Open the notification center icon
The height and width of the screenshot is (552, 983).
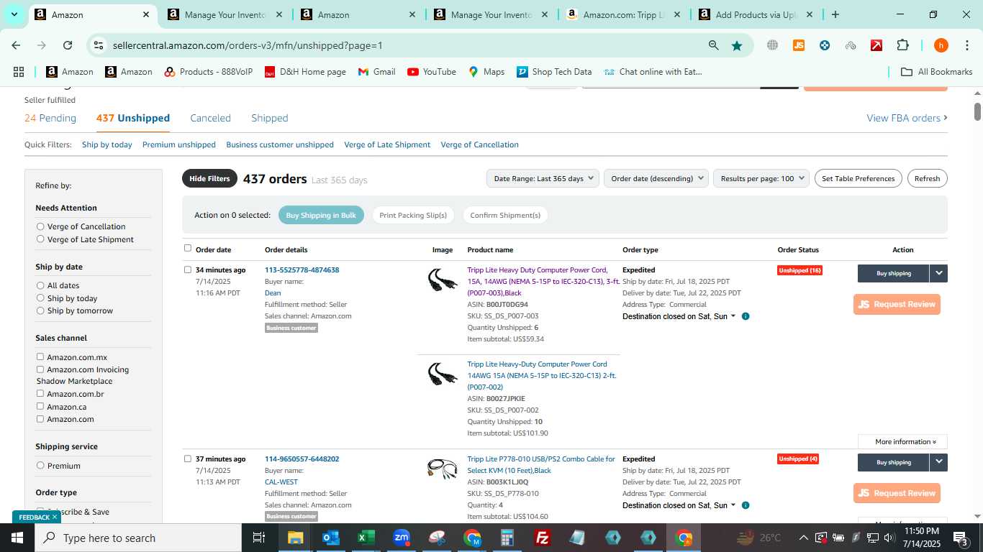coord(961,538)
